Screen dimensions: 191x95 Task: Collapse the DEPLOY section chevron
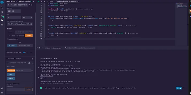click(32, 28)
